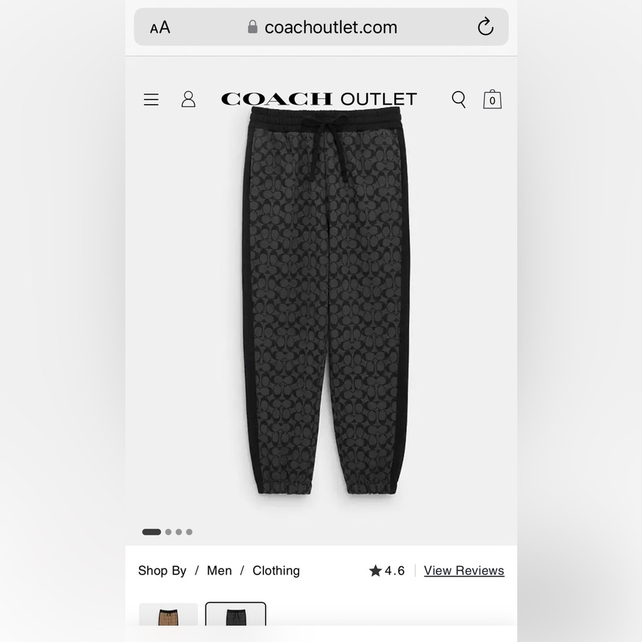642x642 pixels.
Task: Open the hamburger navigation menu
Action: tap(151, 100)
